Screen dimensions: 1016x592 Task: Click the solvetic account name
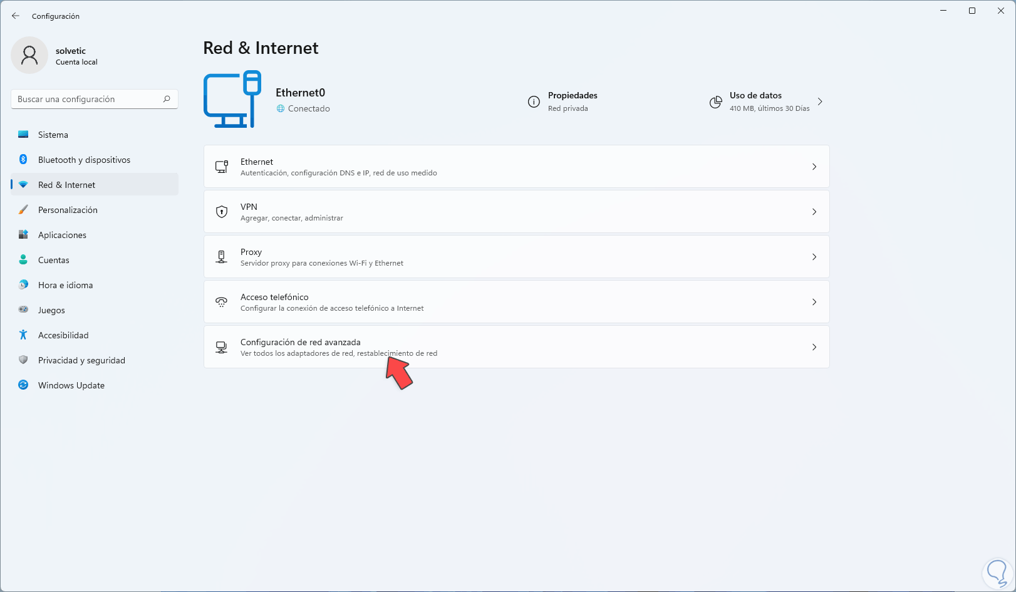(71, 51)
